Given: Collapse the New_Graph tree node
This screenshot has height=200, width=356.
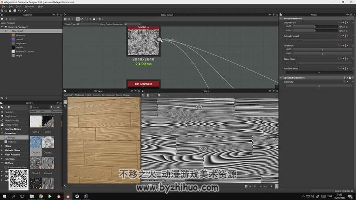Looking at the screenshot, I should point(6,31).
